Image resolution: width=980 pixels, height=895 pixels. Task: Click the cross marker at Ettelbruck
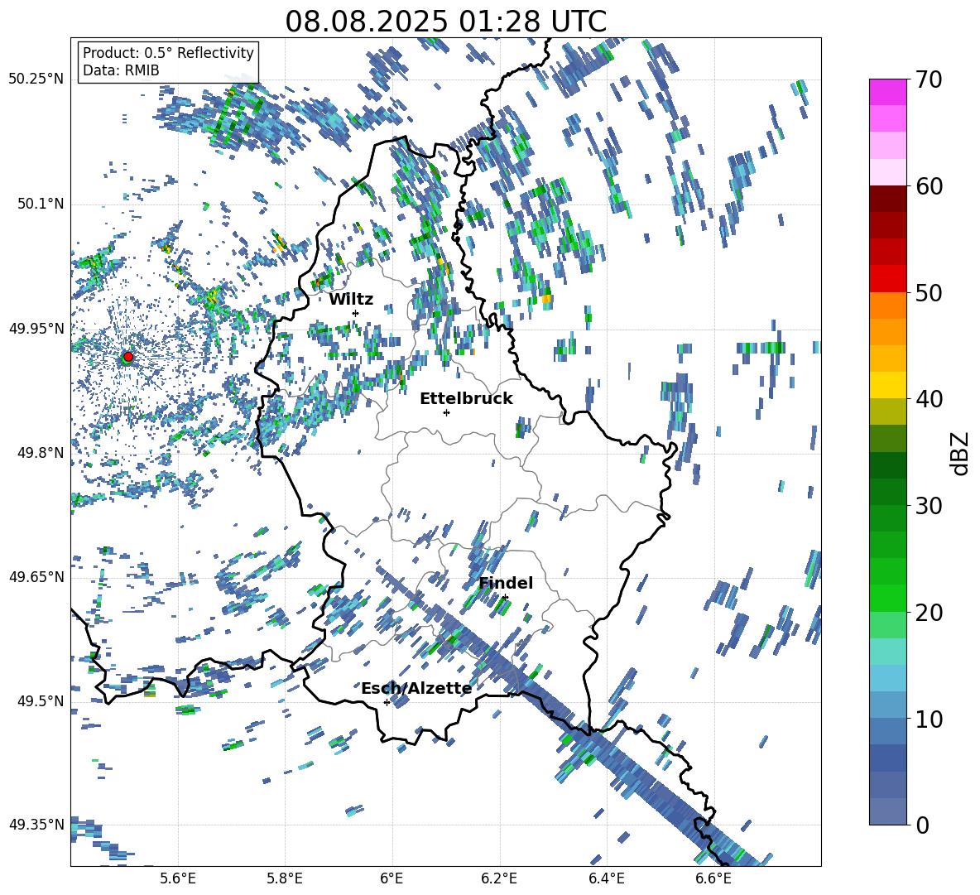[x=446, y=412]
